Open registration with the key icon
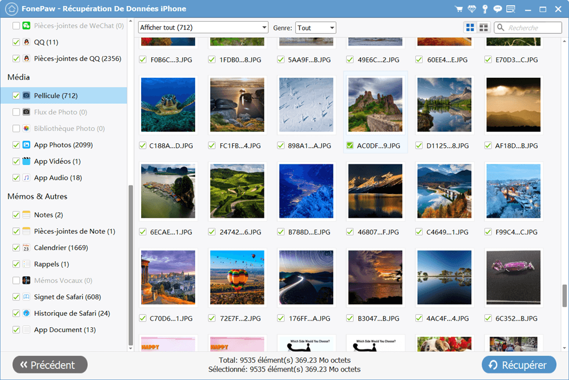The width and height of the screenshot is (569, 380). (485, 9)
